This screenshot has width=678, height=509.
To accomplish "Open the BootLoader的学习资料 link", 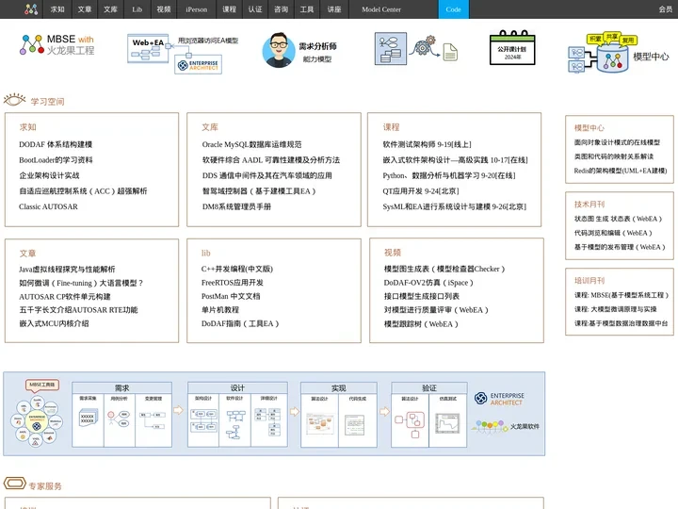I will pyautogui.click(x=56, y=159).
